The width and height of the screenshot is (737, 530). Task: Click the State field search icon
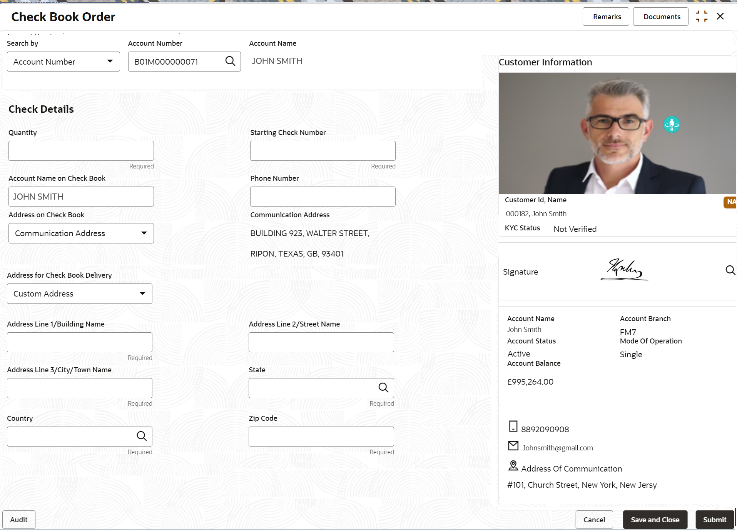[383, 388]
